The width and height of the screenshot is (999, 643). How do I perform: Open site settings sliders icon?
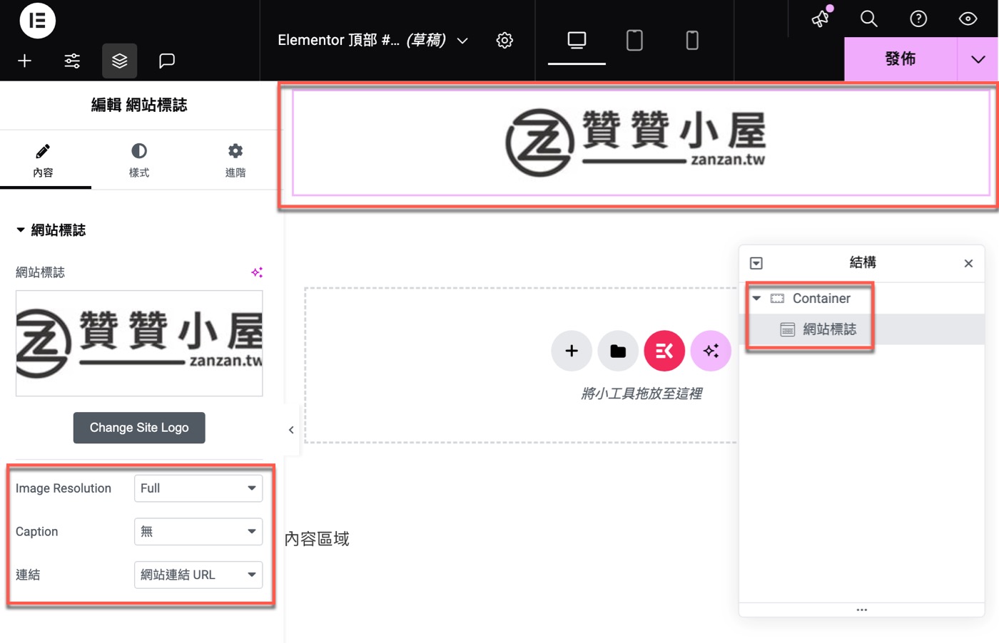coord(72,61)
